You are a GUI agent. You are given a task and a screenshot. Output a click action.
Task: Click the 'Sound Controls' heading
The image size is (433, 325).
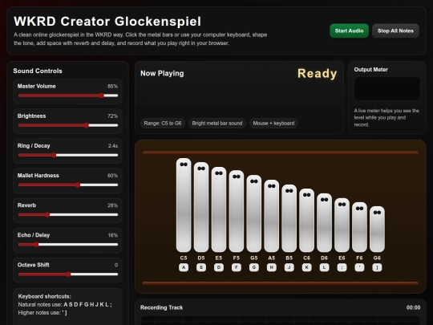[x=38, y=71]
